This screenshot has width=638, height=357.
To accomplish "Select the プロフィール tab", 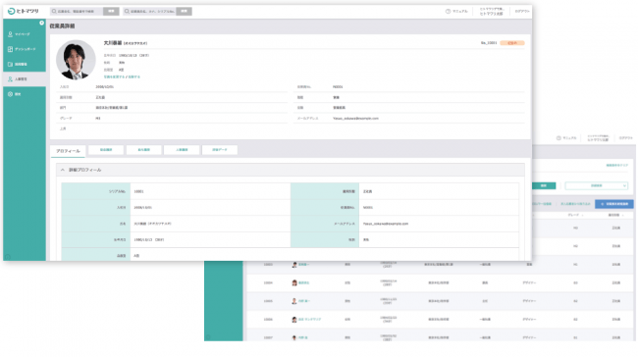I will point(68,151).
